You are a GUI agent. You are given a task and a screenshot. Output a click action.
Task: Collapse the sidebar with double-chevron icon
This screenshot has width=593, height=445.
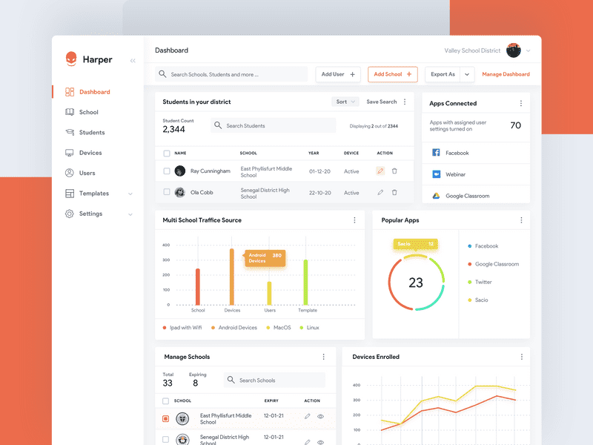tap(133, 61)
